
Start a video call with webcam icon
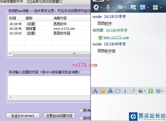96,8
